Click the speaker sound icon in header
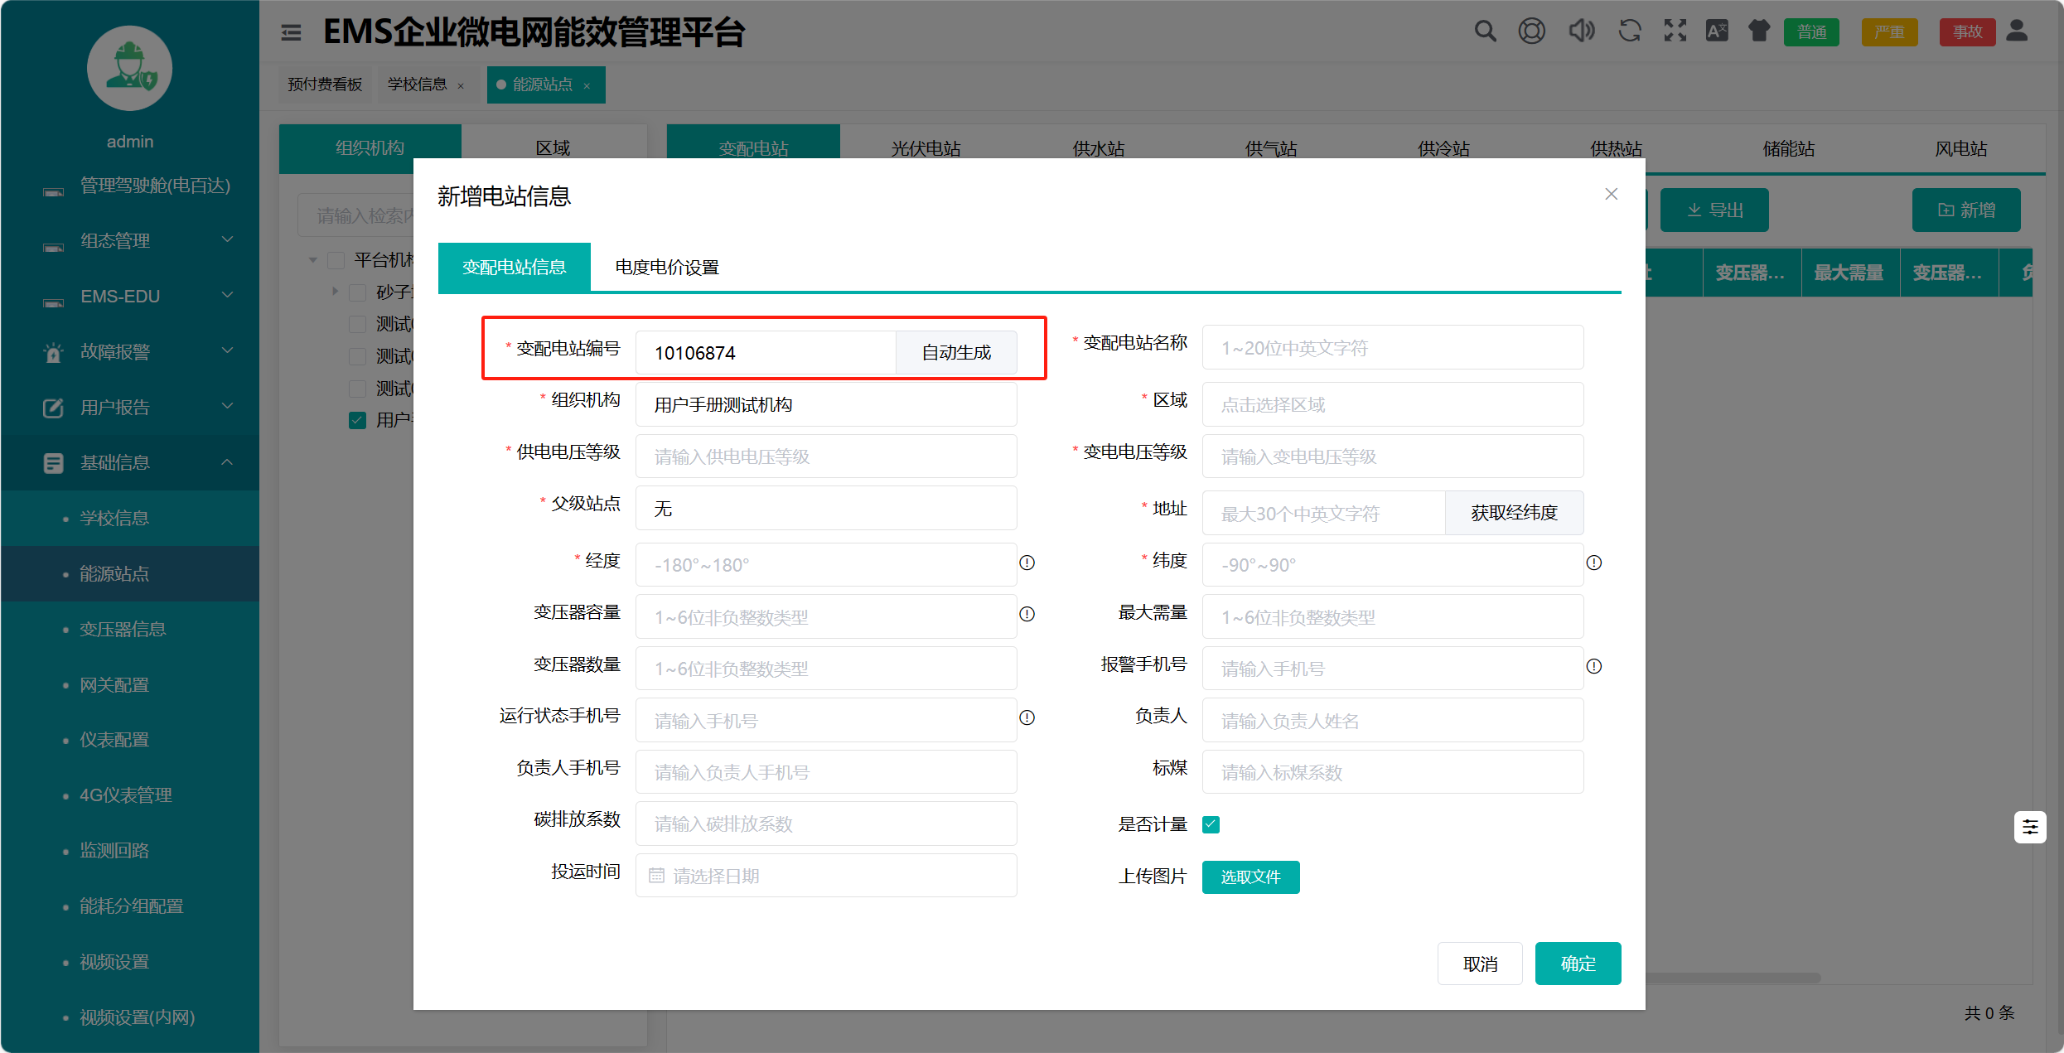 tap(1581, 31)
